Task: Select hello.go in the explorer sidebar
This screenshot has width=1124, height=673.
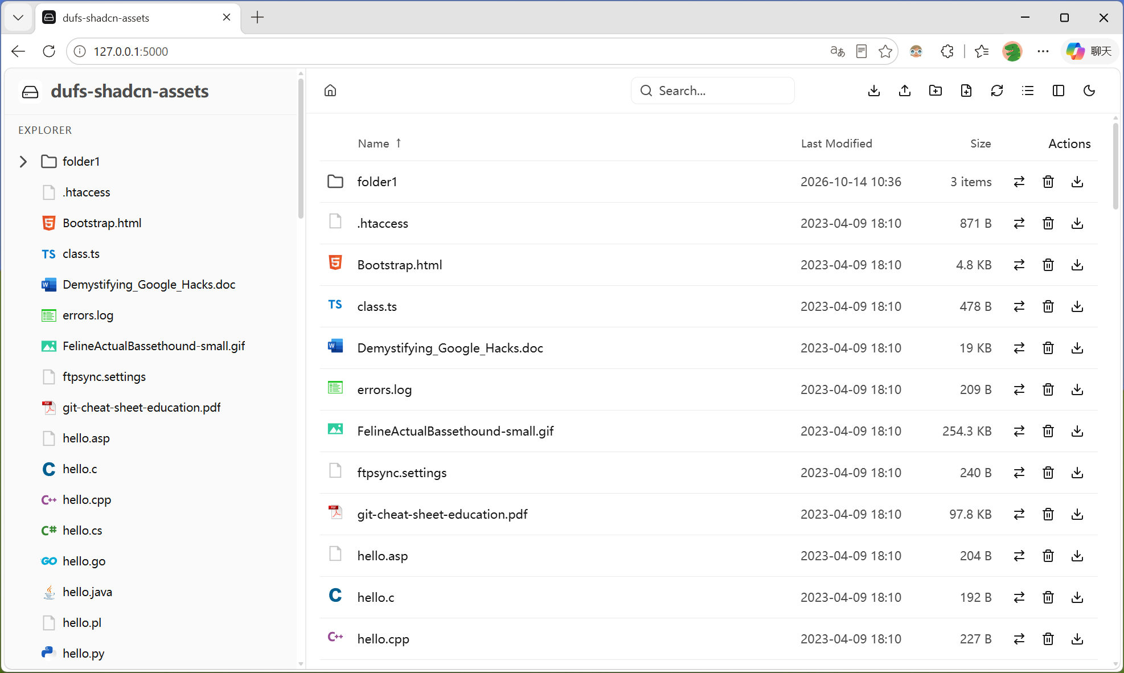Action: tap(84, 561)
